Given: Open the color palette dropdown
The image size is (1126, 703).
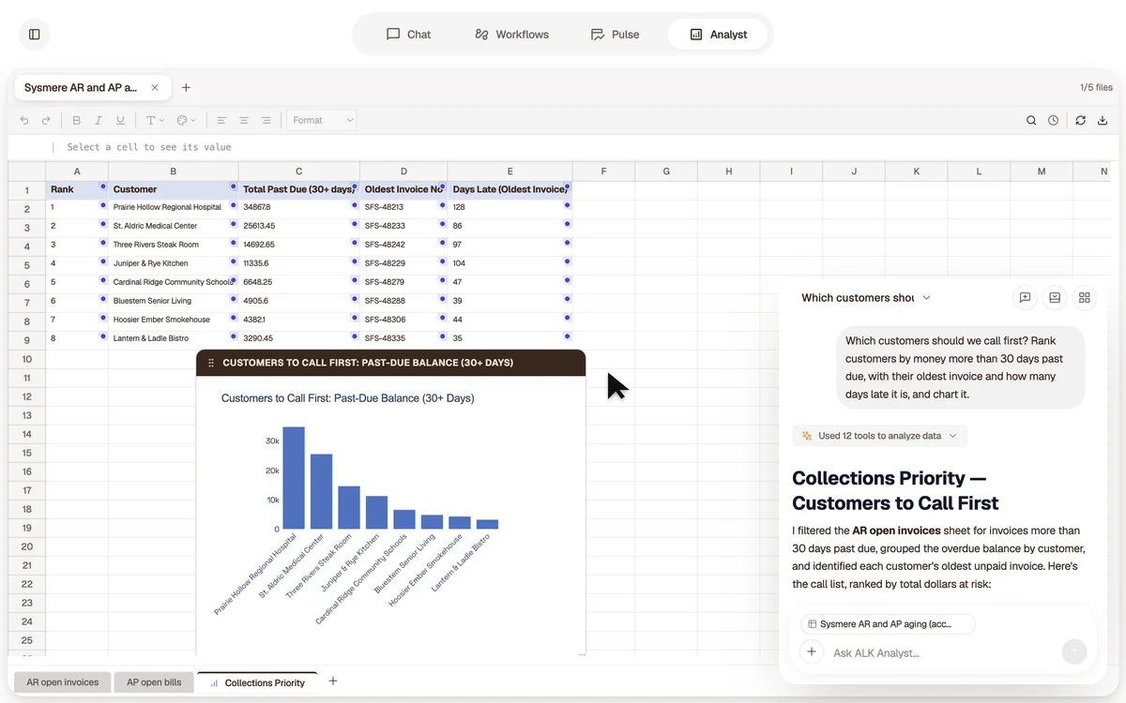Looking at the screenshot, I should tap(185, 120).
